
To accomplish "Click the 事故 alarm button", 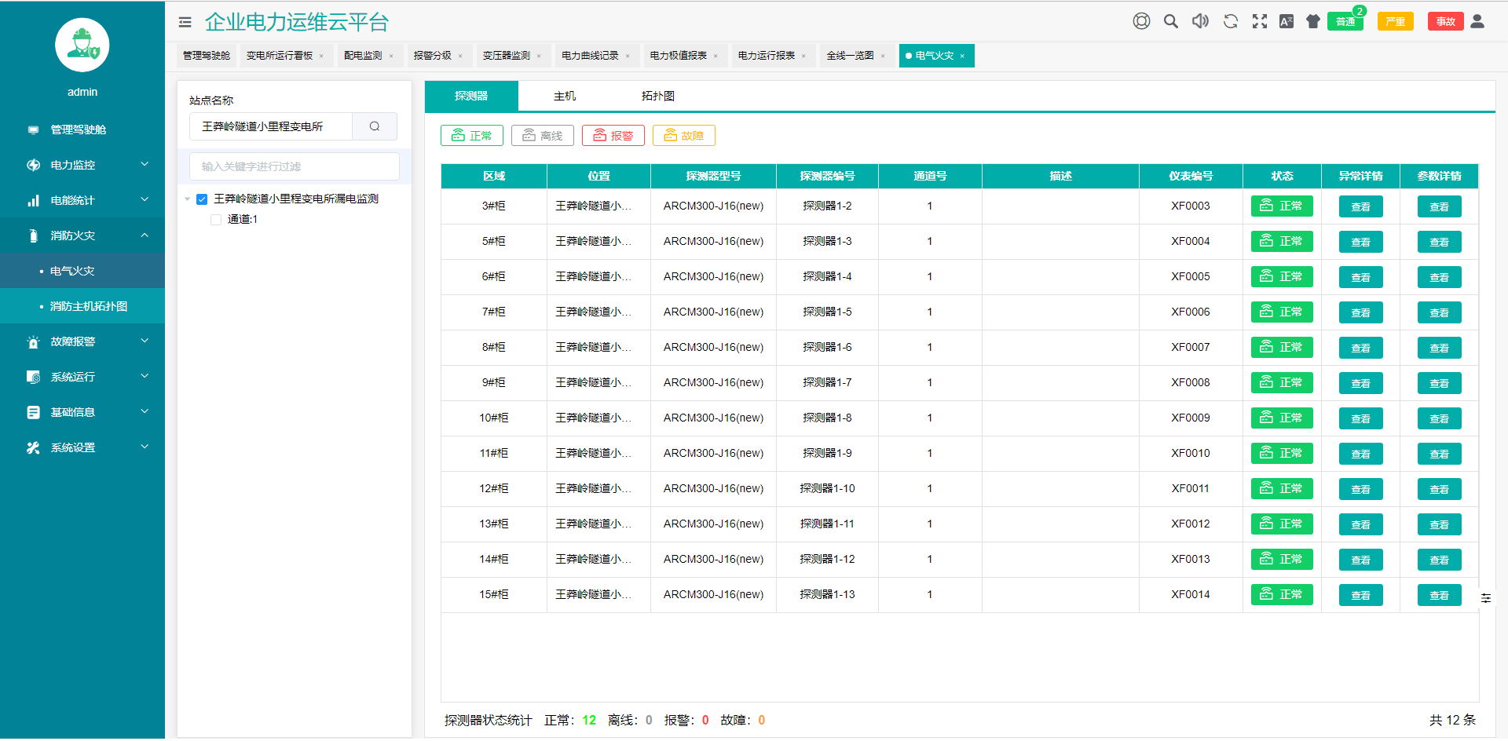I will 1446,21.
